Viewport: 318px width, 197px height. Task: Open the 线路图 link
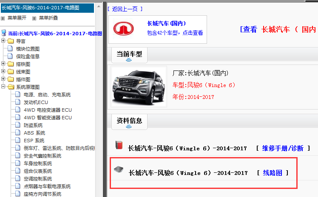pos(273,173)
